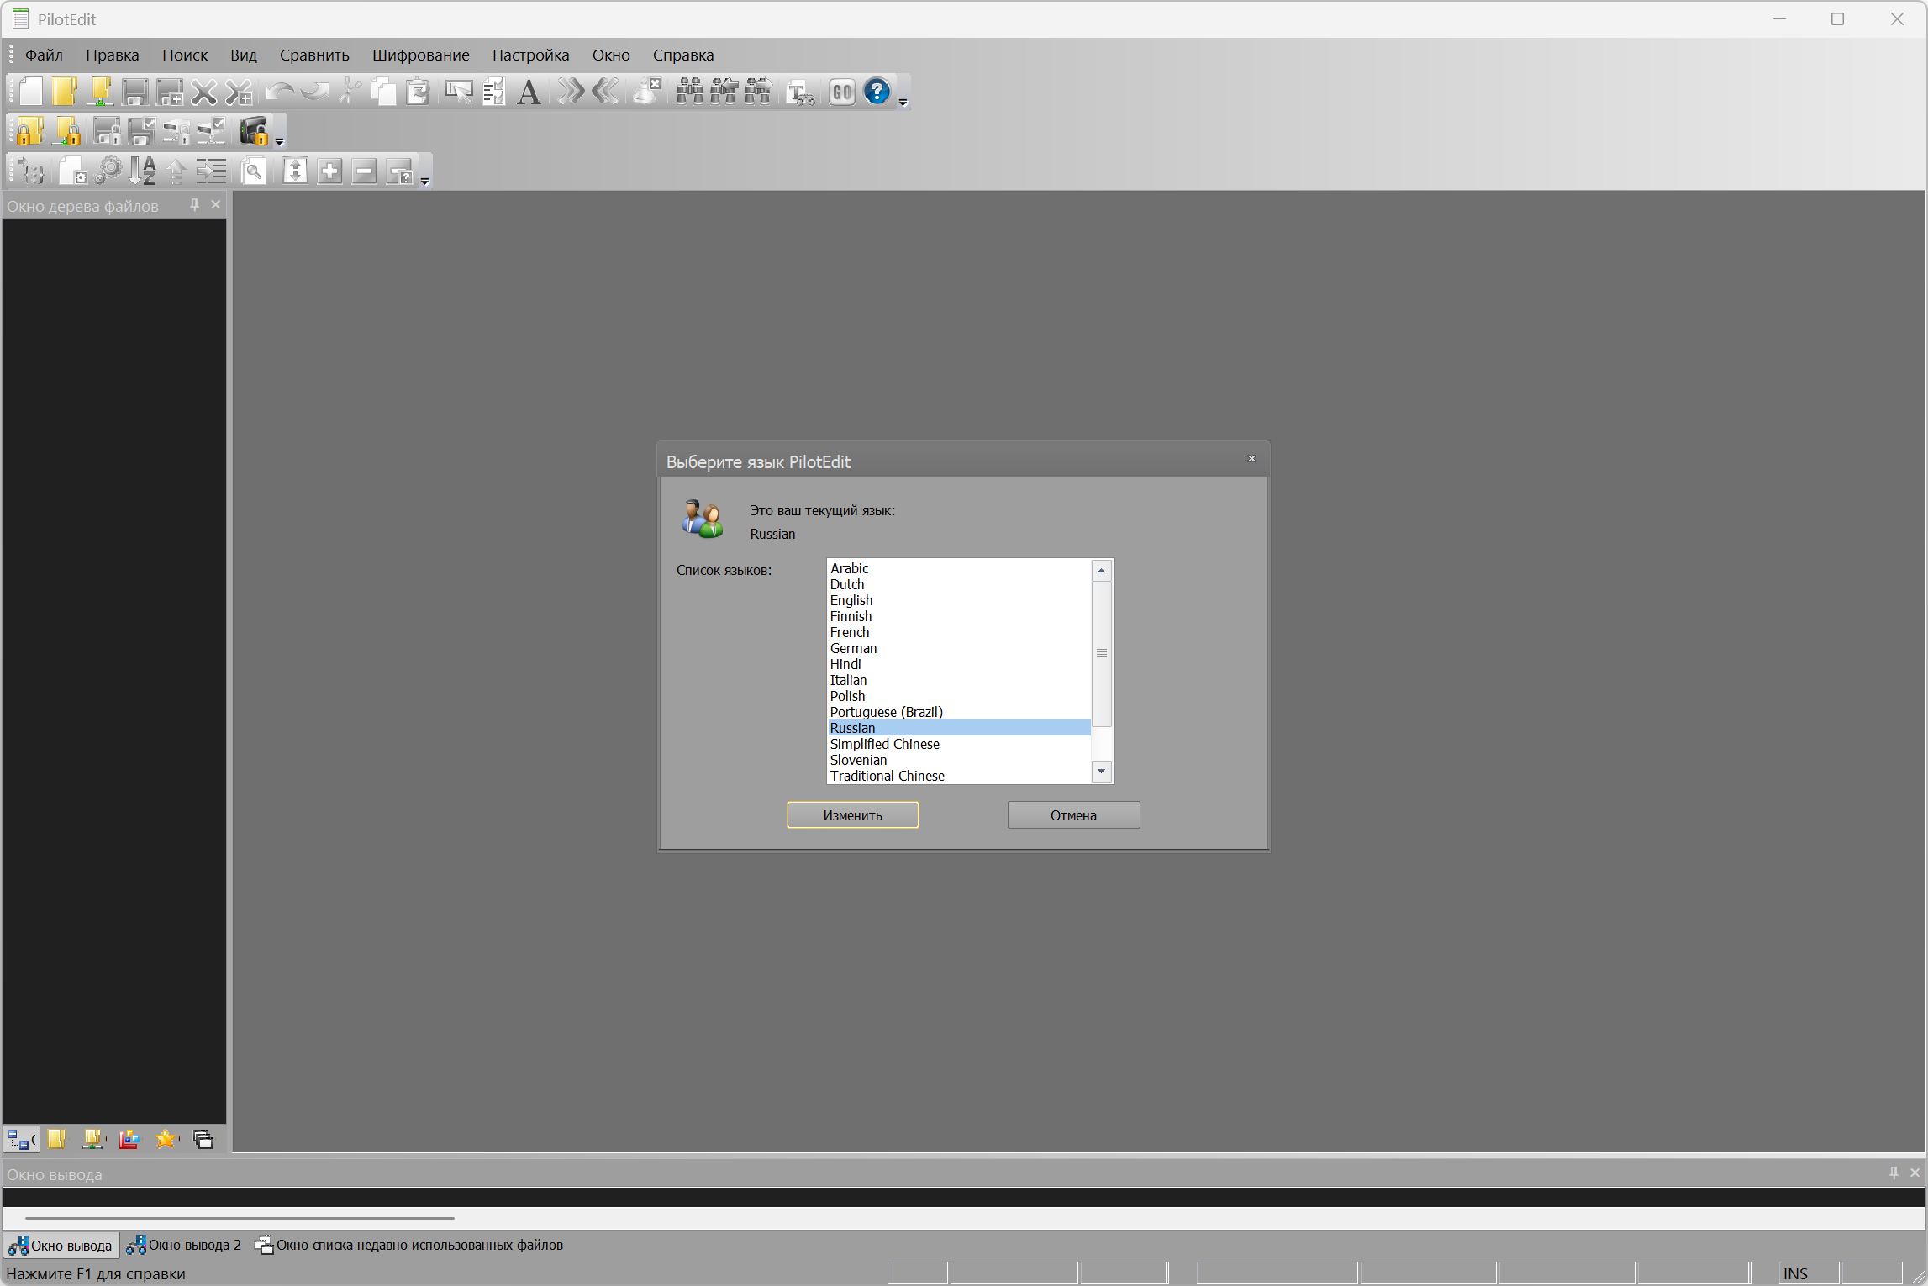
Task: Select Italian in the language list
Action: pos(959,680)
